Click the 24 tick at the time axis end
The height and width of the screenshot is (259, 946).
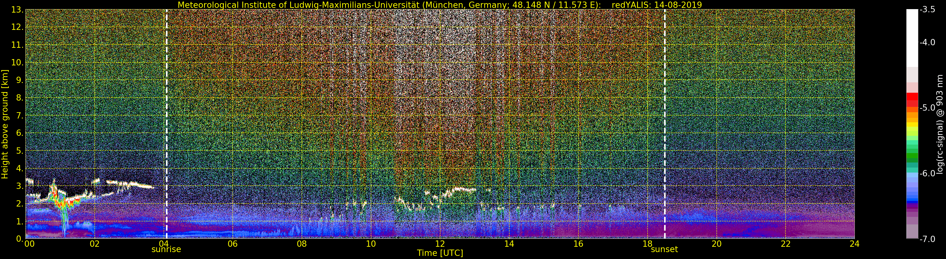click(854, 244)
